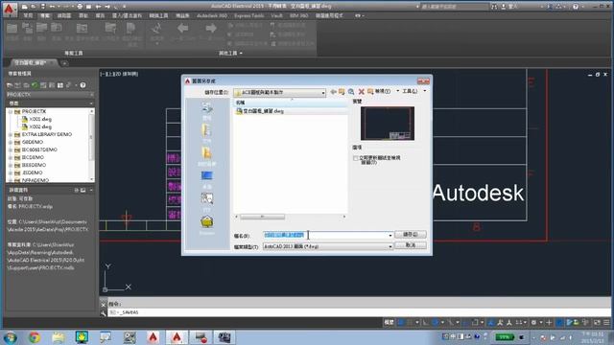
Task: Click the battery percentage indicator in taskbar
Action: tap(505, 336)
